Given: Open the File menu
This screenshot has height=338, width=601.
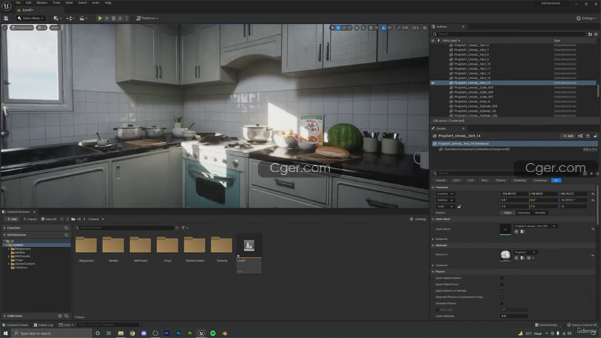Looking at the screenshot, I should click(18, 3).
